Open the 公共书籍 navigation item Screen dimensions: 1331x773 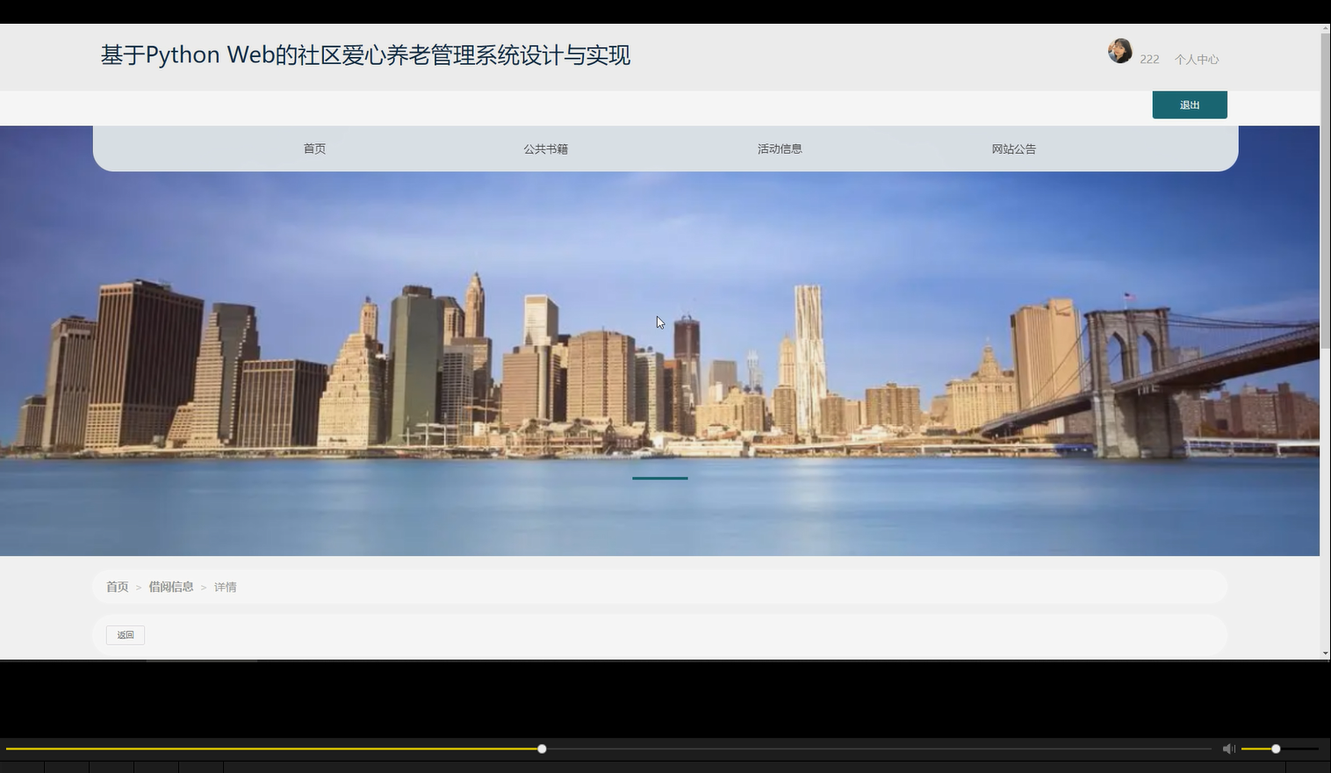tap(545, 148)
